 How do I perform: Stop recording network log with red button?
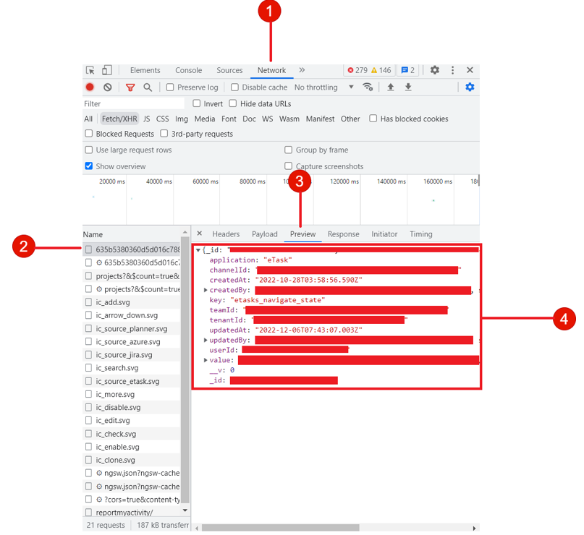point(90,87)
